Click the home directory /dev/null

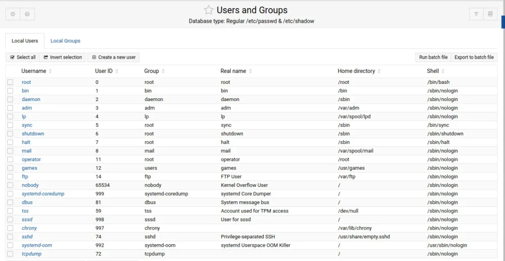[x=348, y=211]
